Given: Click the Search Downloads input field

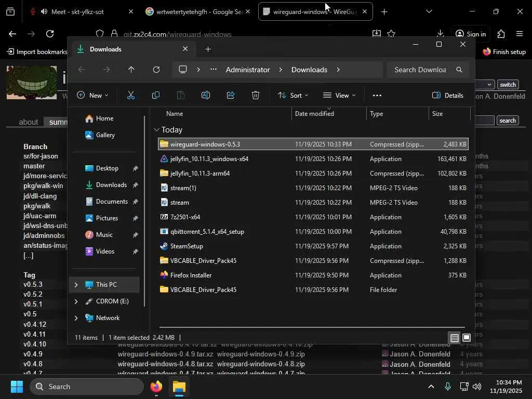Looking at the screenshot, I should tap(420, 70).
